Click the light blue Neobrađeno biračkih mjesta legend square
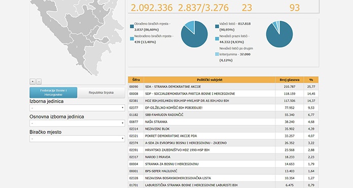353x188 pixels. pyautogui.click(x=132, y=39)
